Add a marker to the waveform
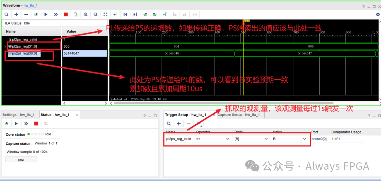 pos(165,14)
